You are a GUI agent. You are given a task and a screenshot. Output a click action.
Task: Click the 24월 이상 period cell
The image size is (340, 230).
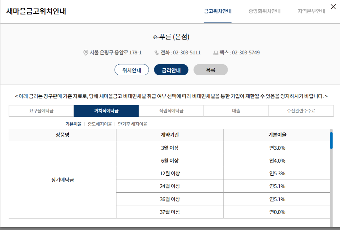[x=170, y=186]
